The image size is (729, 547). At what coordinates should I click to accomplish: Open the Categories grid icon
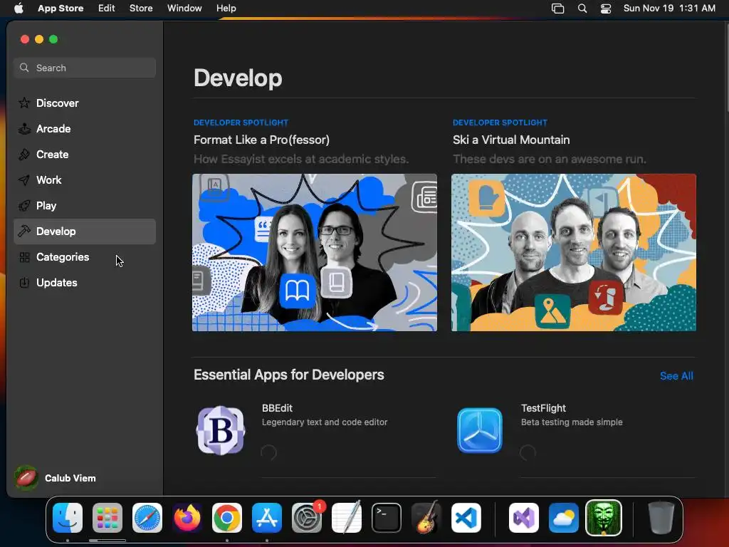click(x=24, y=256)
